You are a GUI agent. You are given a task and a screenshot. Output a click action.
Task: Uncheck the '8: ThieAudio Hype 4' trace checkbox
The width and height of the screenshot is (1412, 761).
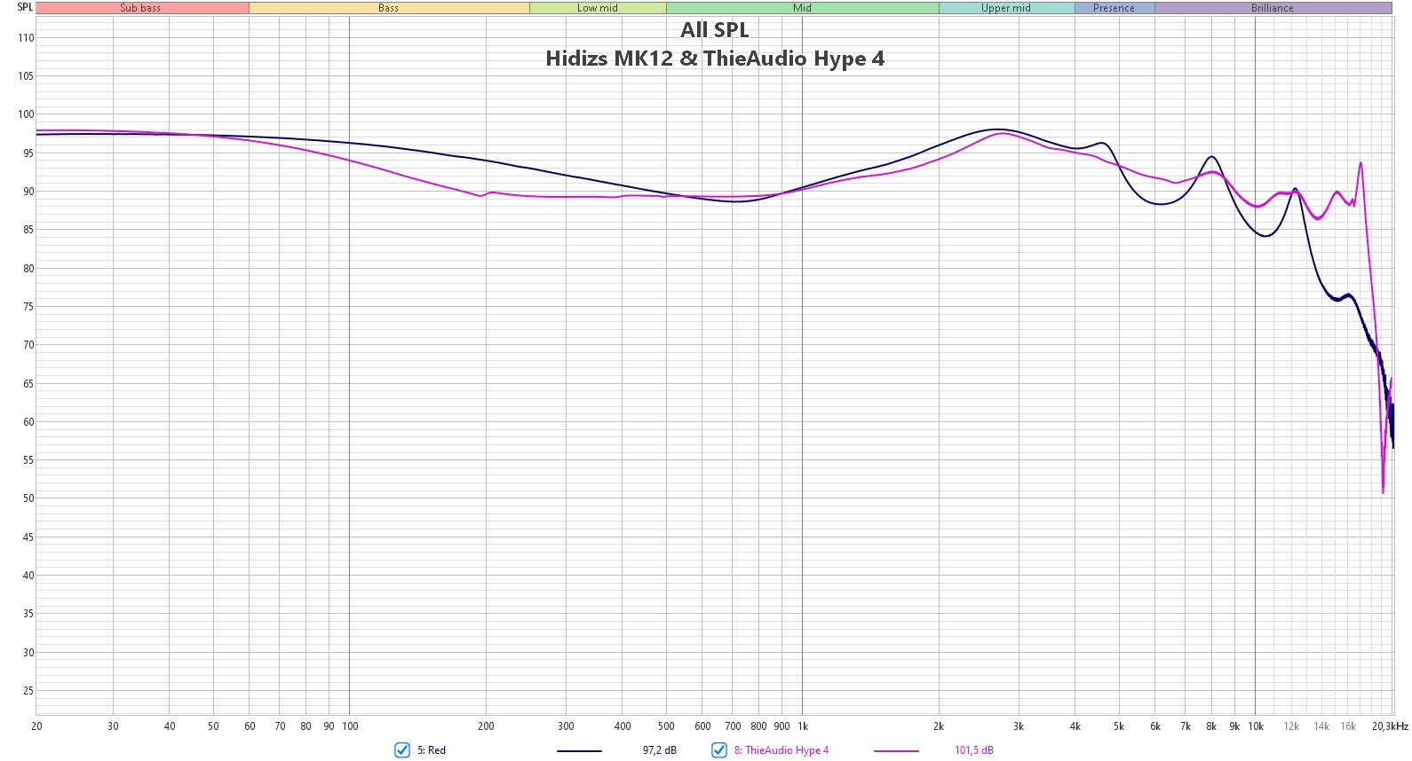pos(719,750)
